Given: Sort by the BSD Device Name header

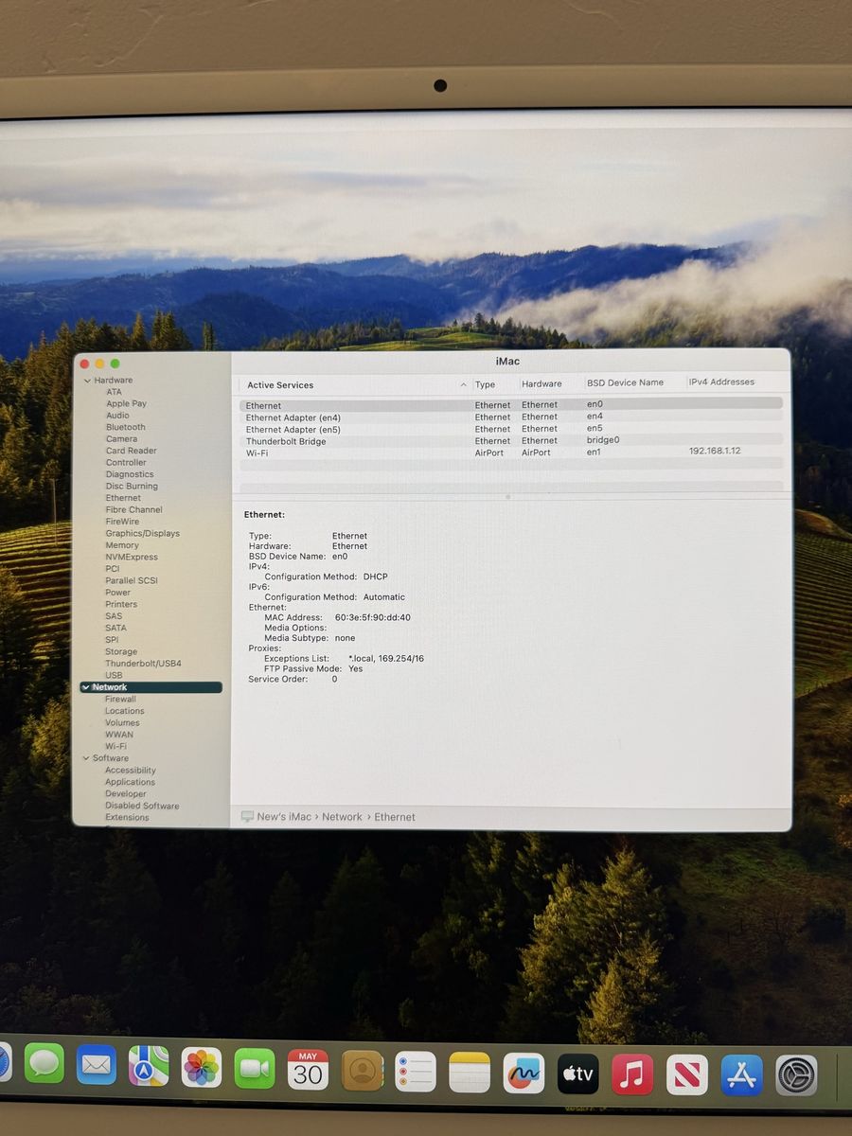Looking at the screenshot, I should point(625,382).
